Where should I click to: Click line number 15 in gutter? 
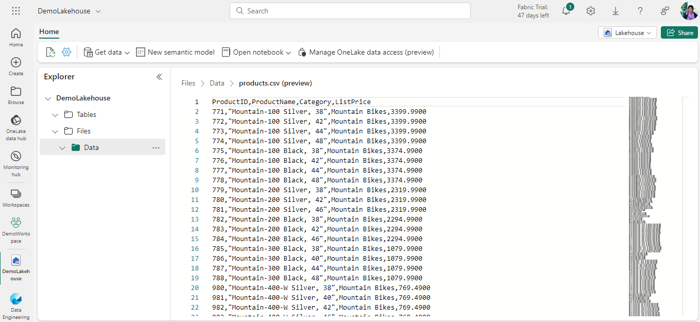[195, 239]
